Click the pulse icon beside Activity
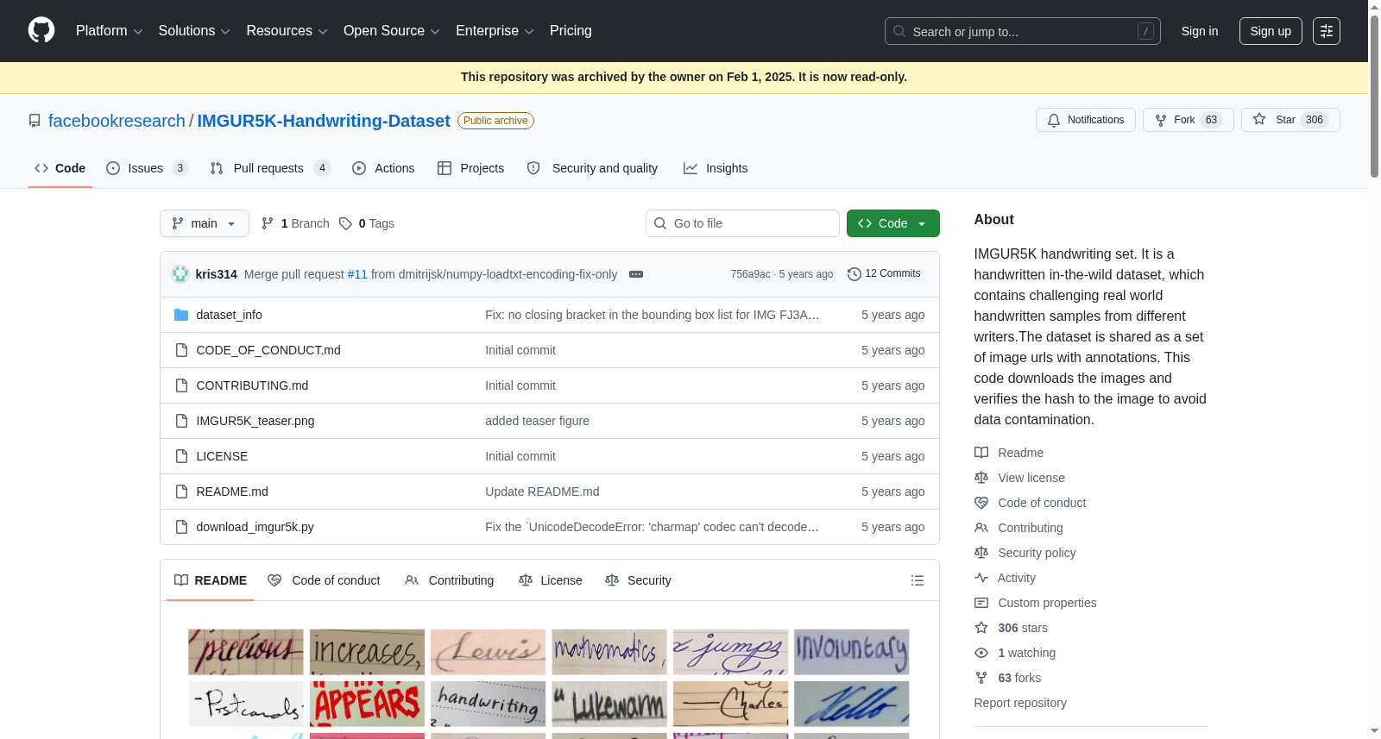 (x=981, y=578)
